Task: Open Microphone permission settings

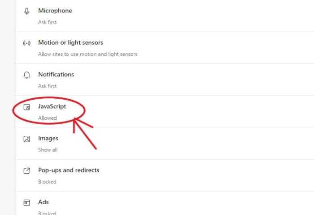Action: (55, 11)
